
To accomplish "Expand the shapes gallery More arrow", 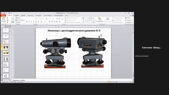I will pos(95,22).
